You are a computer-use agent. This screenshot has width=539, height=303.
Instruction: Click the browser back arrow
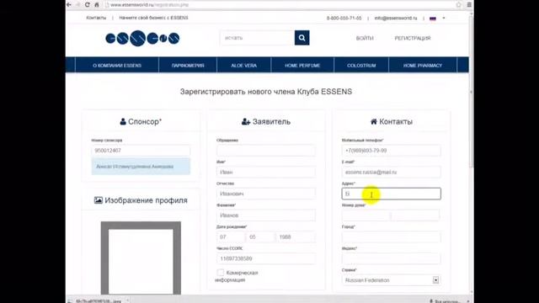click(69, 5)
